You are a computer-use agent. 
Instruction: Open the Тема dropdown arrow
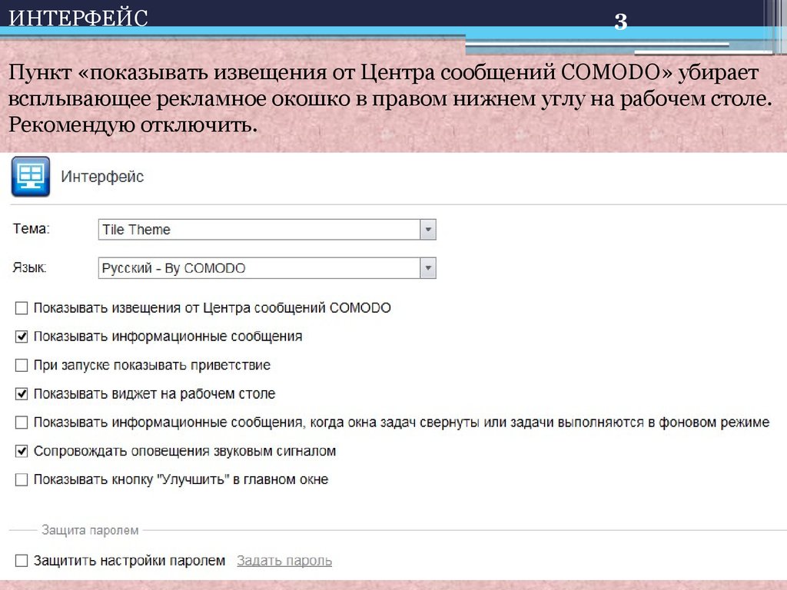pyautogui.click(x=428, y=230)
